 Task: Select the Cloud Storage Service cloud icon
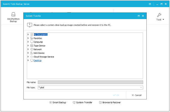coord(32,57)
